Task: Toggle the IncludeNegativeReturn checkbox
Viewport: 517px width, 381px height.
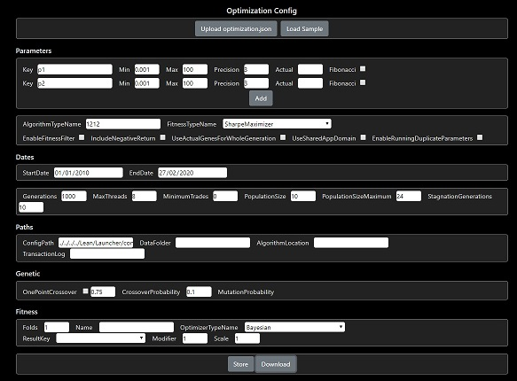Action: pyautogui.click(x=162, y=137)
